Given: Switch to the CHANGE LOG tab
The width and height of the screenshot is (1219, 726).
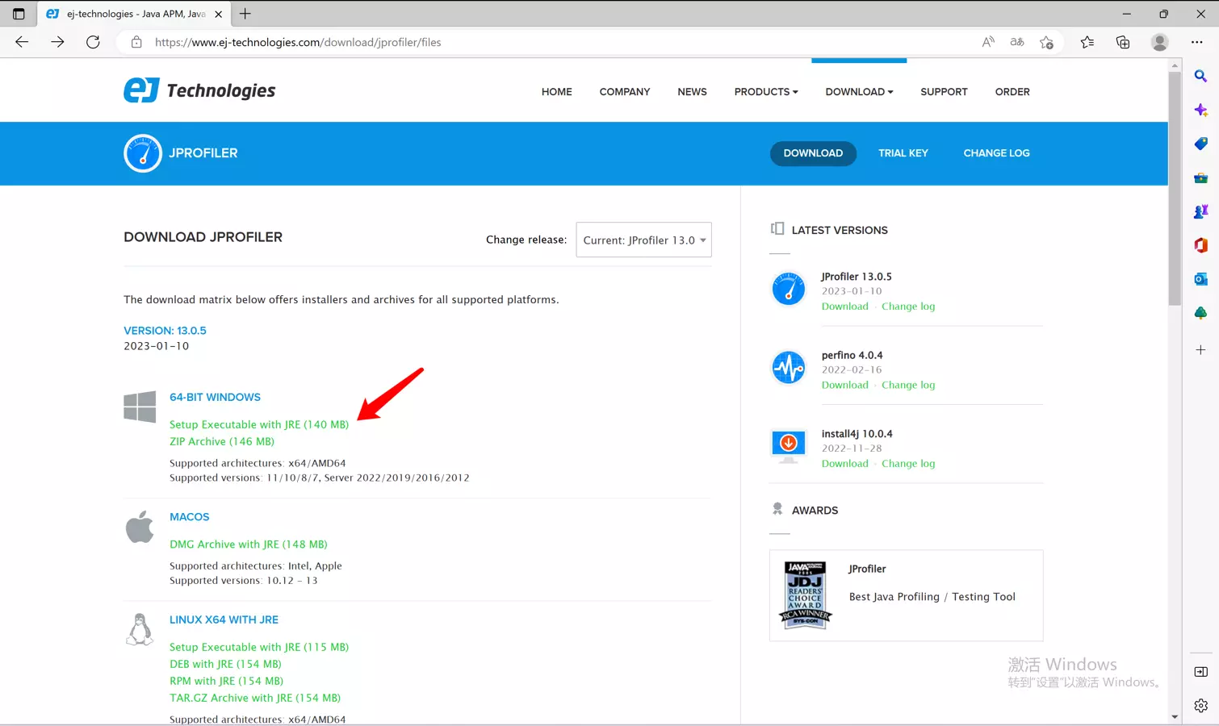Looking at the screenshot, I should (996, 153).
